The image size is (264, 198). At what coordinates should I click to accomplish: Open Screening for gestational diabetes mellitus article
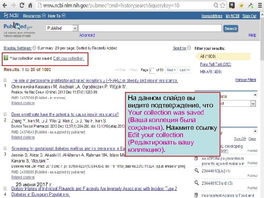(x=68, y=148)
